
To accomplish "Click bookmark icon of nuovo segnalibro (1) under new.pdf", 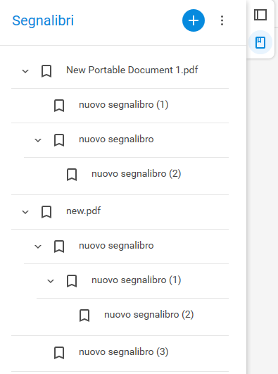I will (72, 281).
